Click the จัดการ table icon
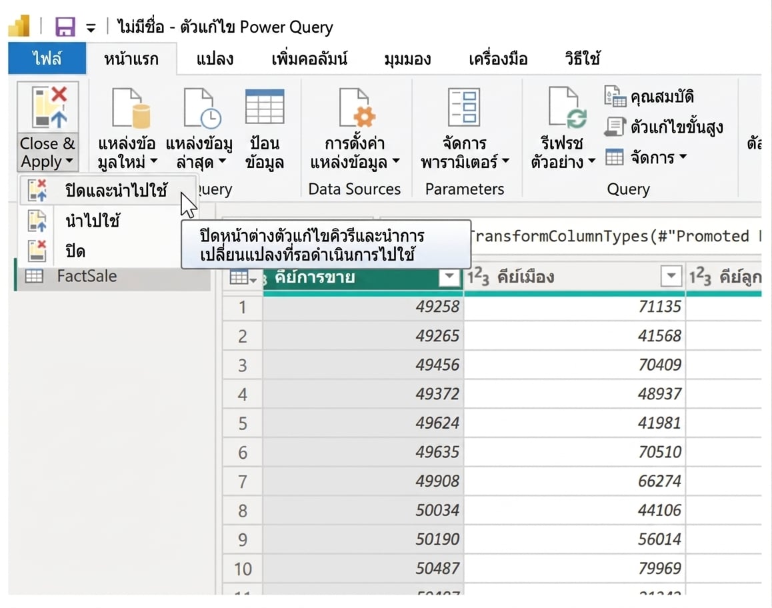This screenshot has height=608, width=772. [615, 157]
